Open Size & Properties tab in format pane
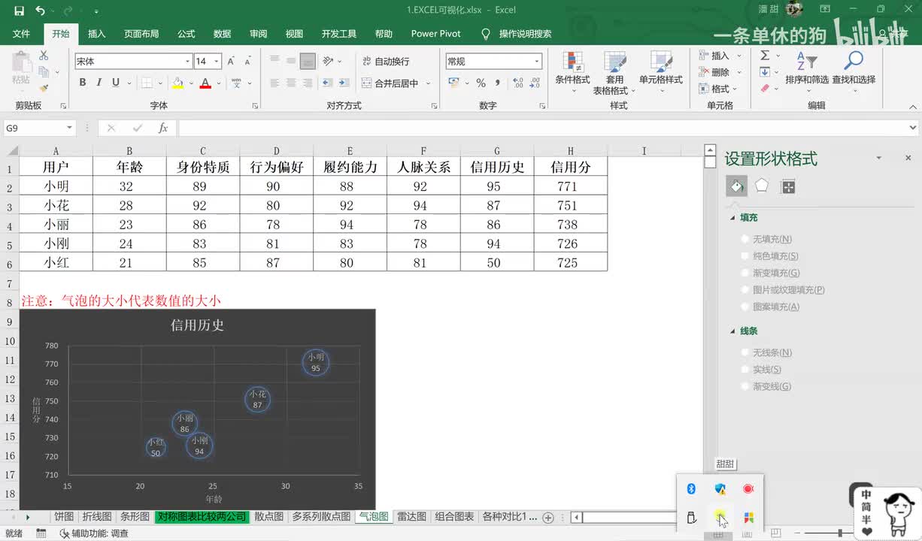 coord(788,186)
